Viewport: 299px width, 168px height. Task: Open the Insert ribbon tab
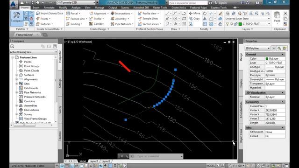pos(36,7)
